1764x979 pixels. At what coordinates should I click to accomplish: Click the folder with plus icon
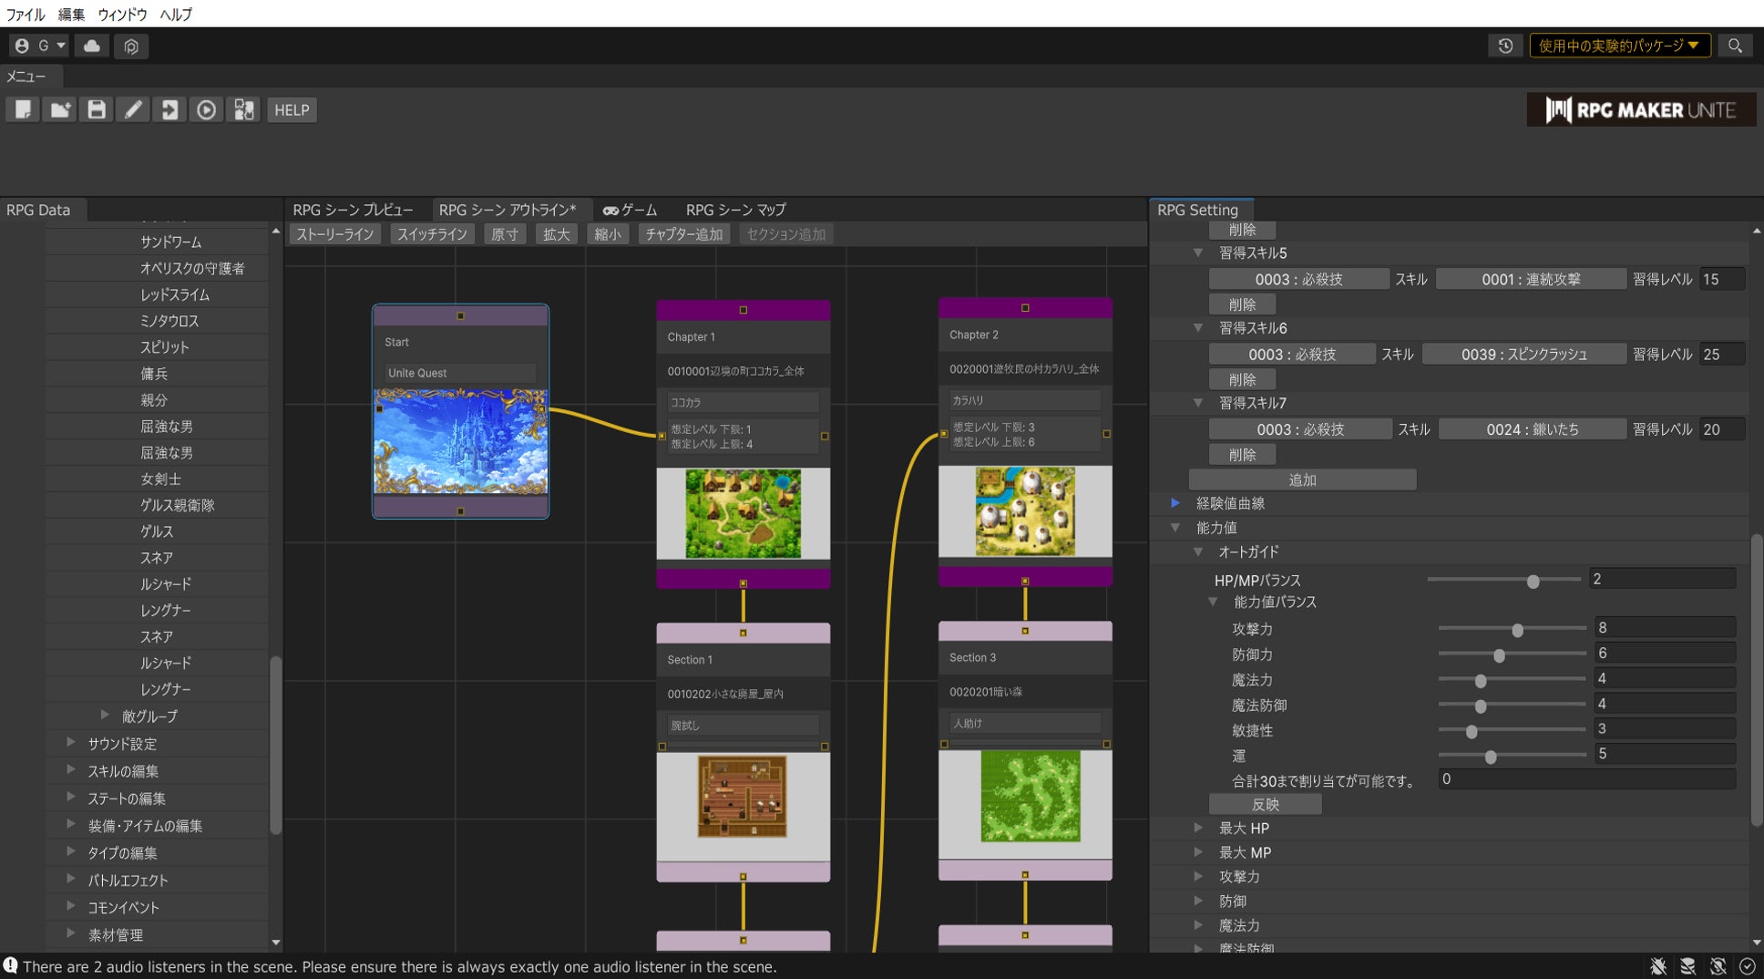tap(60, 110)
